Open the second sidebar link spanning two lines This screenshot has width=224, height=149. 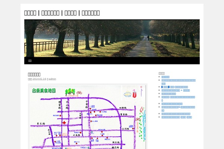(178, 82)
